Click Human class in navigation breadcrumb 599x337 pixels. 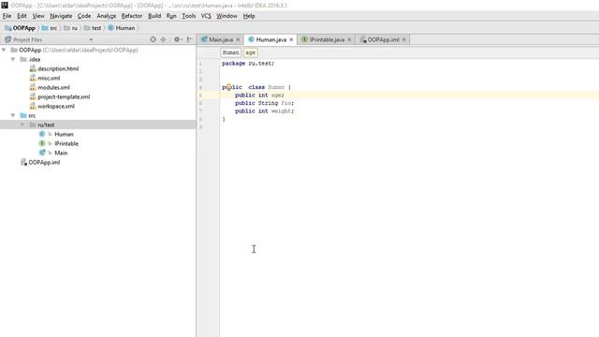tap(122, 28)
